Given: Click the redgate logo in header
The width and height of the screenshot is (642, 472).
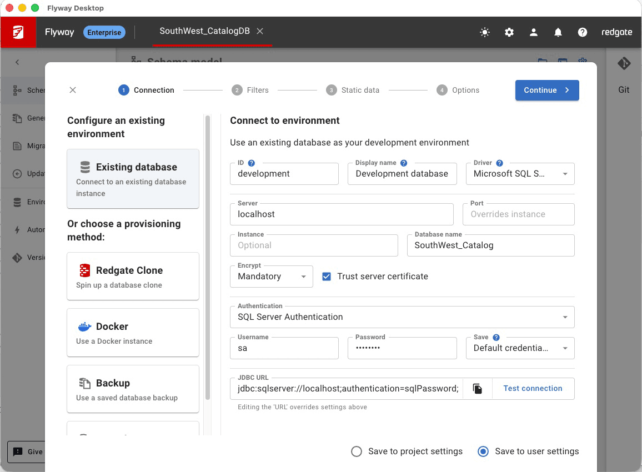Looking at the screenshot, I should coord(616,32).
